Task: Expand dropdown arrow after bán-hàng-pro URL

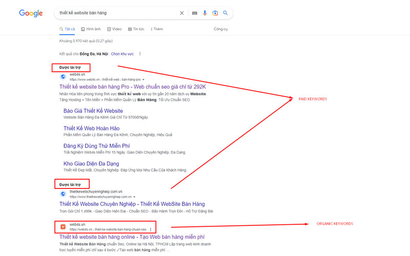Action: 143,79
